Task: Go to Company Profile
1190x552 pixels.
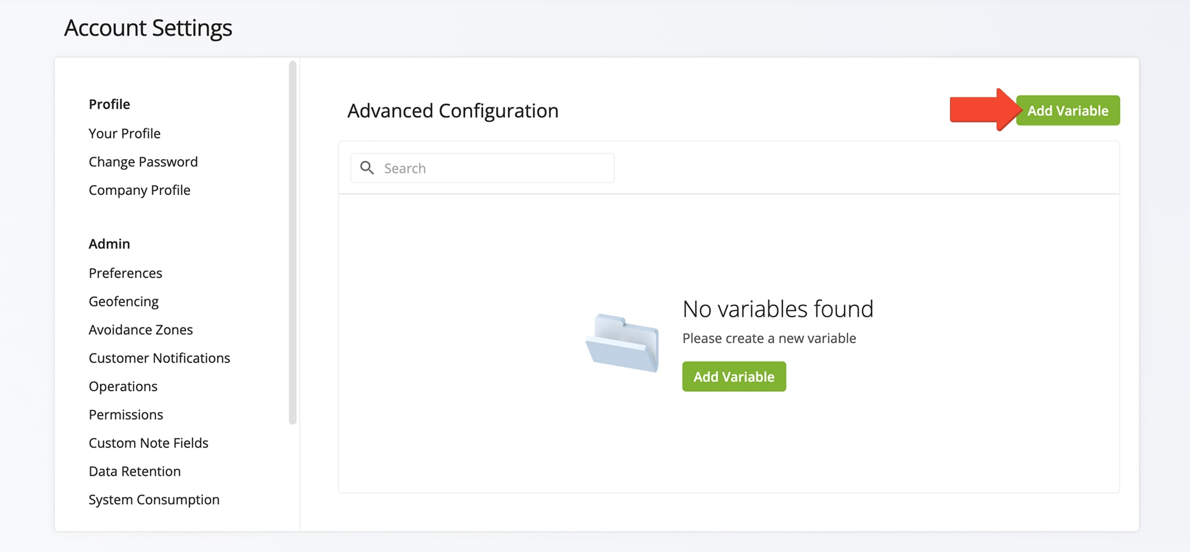Action: tap(139, 190)
